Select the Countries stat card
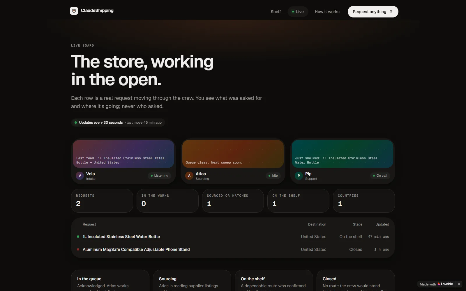 coord(364,201)
